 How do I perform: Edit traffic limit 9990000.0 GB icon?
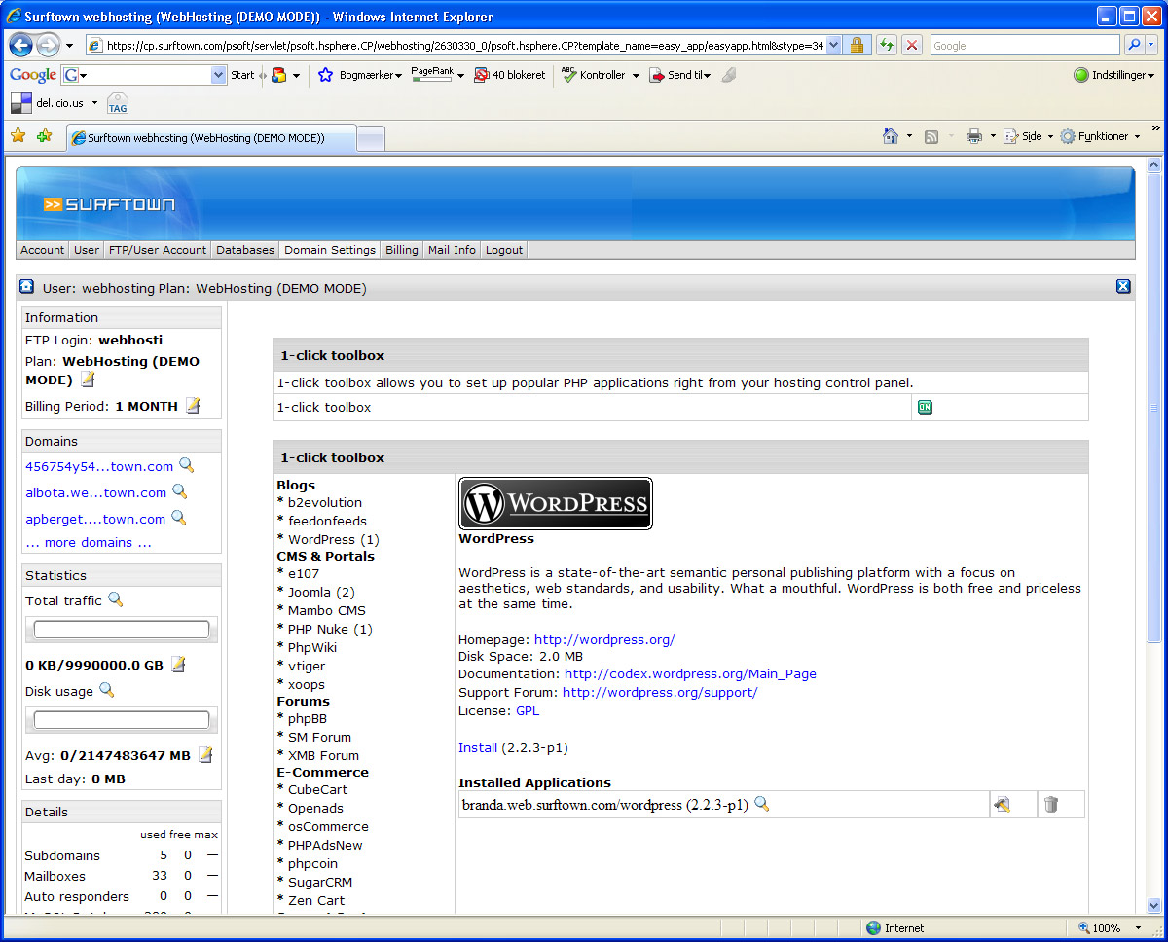coord(178,664)
